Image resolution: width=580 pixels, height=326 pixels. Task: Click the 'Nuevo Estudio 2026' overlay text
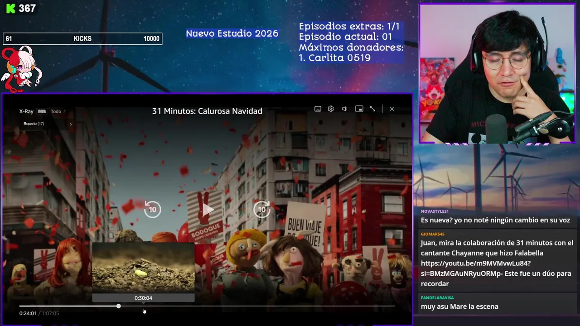tap(232, 34)
